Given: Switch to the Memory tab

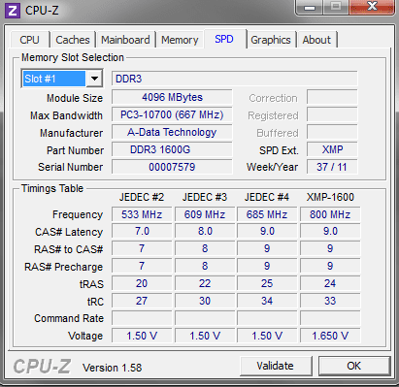Looking at the screenshot, I should (x=180, y=40).
